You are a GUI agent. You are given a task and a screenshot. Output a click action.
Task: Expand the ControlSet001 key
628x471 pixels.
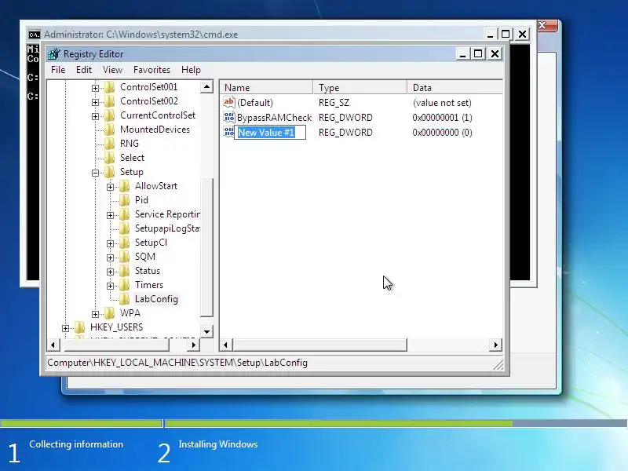pos(95,88)
